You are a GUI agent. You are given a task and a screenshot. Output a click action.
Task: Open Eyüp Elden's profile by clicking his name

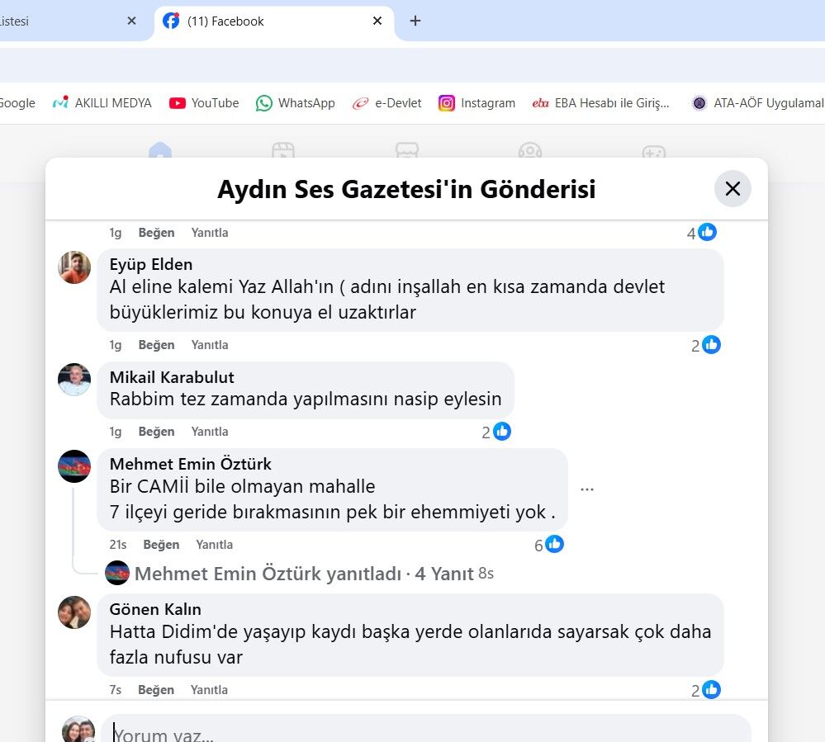(x=151, y=264)
